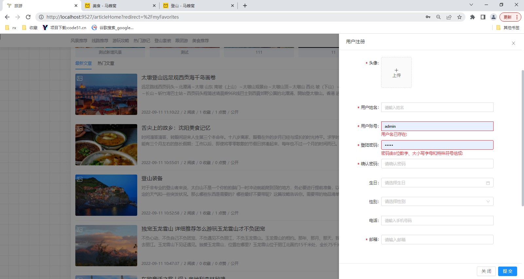The width and height of the screenshot is (524, 279).
Task: Open the saved password key icon
Action: [428, 17]
